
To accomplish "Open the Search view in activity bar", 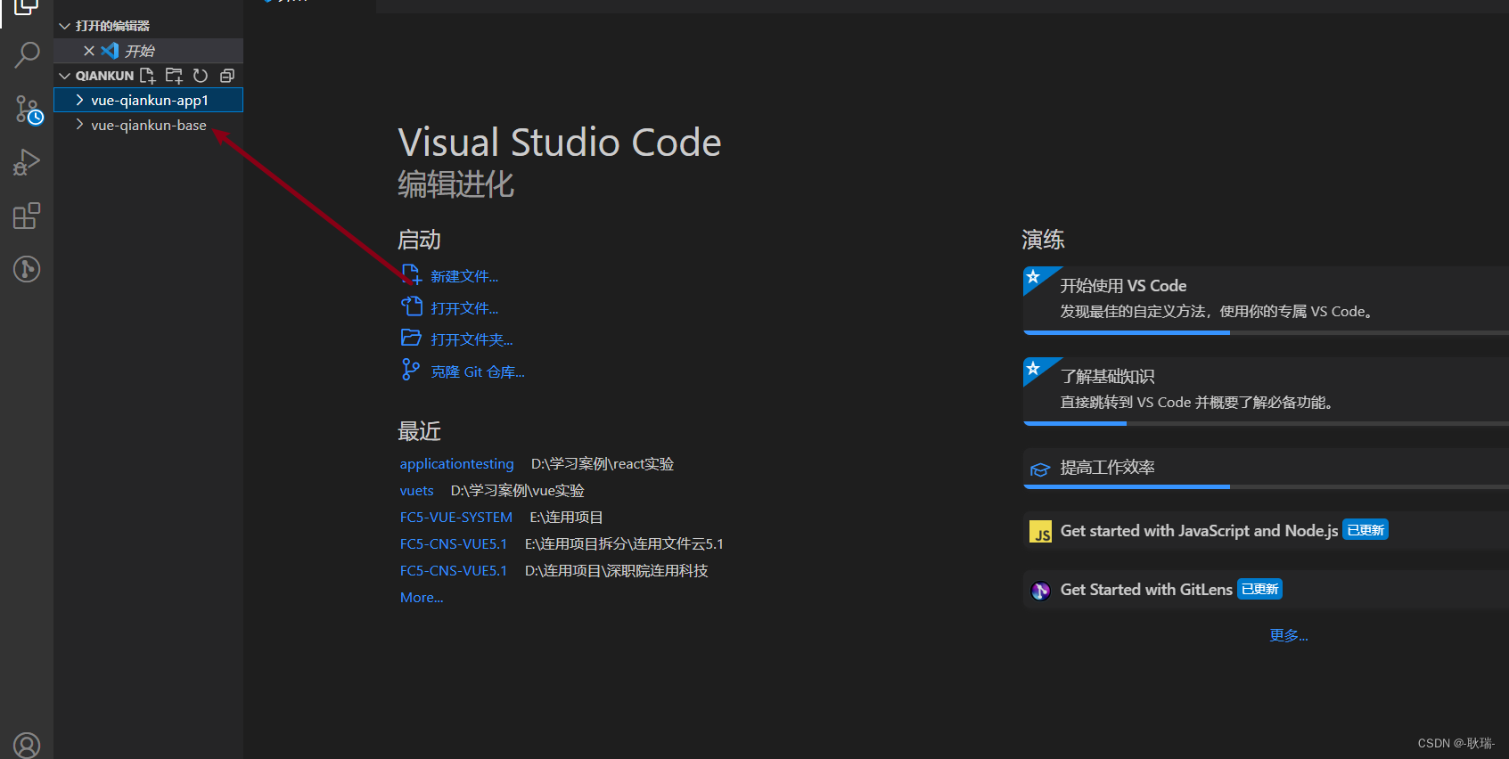I will (27, 55).
